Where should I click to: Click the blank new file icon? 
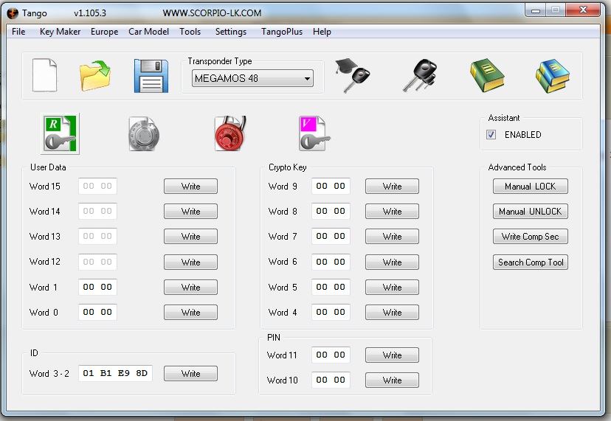click(44, 75)
